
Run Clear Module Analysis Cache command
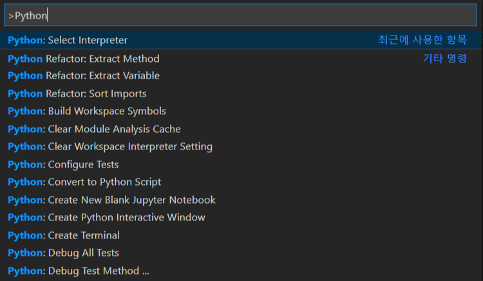(94, 129)
